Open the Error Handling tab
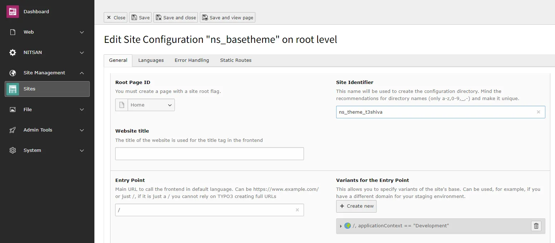This screenshot has height=243, width=555. [192, 60]
